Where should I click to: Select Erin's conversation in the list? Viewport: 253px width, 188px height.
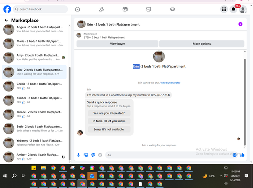click(34, 72)
